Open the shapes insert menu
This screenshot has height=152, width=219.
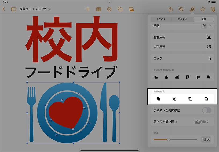point(120,9)
